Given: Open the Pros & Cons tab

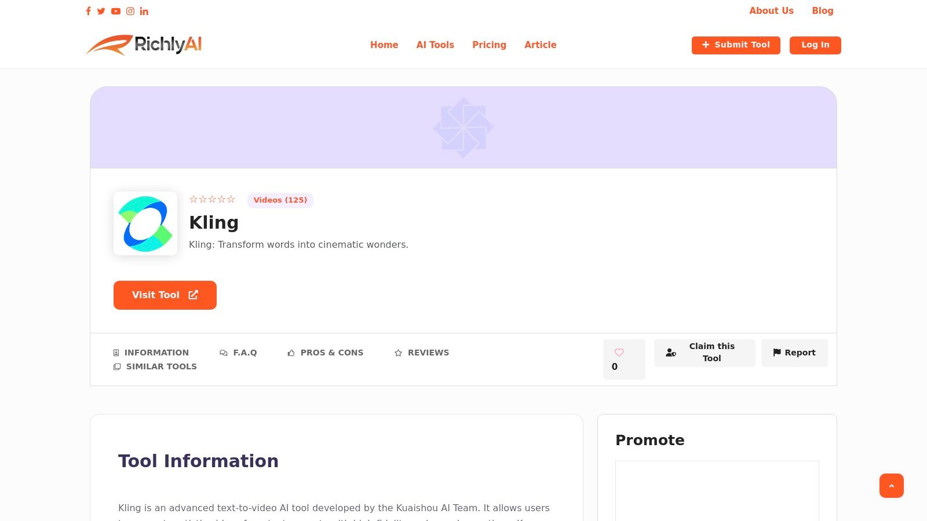Looking at the screenshot, I should [x=326, y=353].
